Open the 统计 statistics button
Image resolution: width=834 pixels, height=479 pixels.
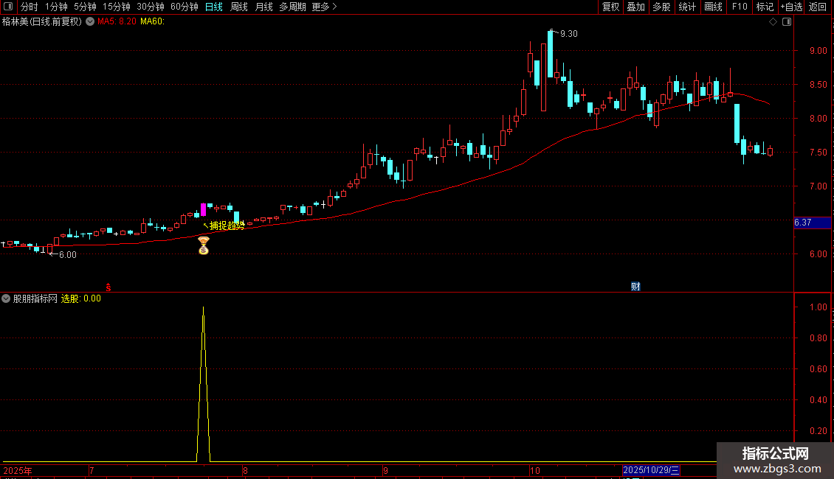click(x=687, y=7)
